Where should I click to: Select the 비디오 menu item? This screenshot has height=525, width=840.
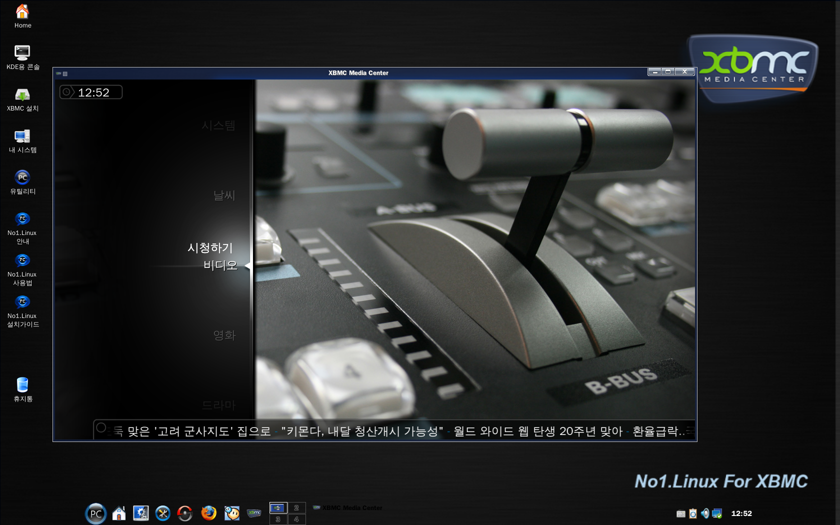tap(220, 265)
